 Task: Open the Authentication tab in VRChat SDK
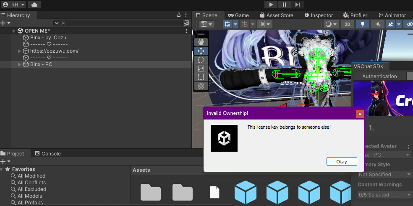pyautogui.click(x=379, y=76)
